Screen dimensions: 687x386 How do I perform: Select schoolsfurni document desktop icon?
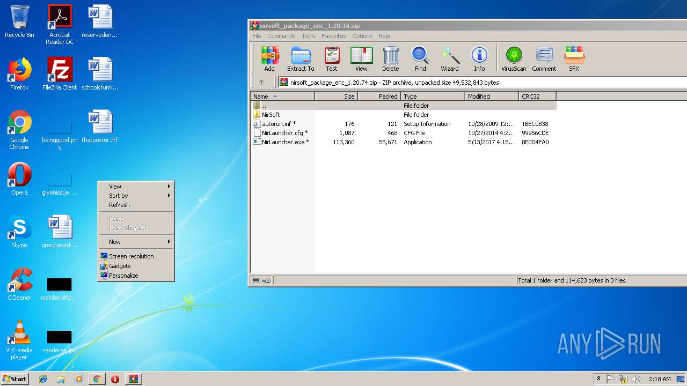pyautogui.click(x=100, y=74)
